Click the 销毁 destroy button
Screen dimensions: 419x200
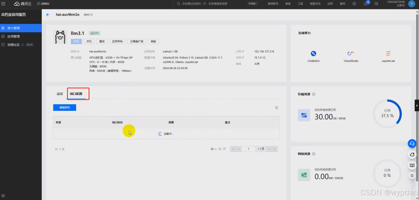[153, 41]
